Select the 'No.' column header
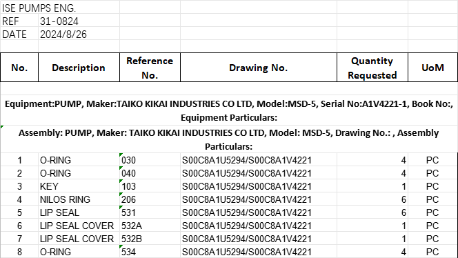Viewport: 458px width, 258px height. tap(19, 68)
